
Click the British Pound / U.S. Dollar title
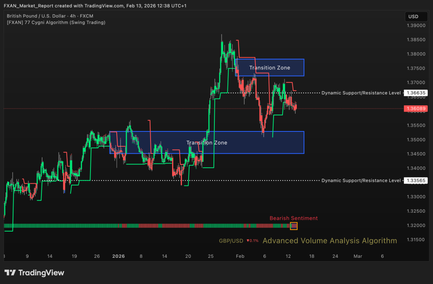(x=38, y=16)
